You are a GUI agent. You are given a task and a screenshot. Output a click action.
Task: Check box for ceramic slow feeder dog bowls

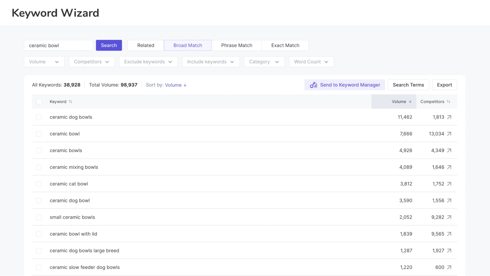coord(39,267)
